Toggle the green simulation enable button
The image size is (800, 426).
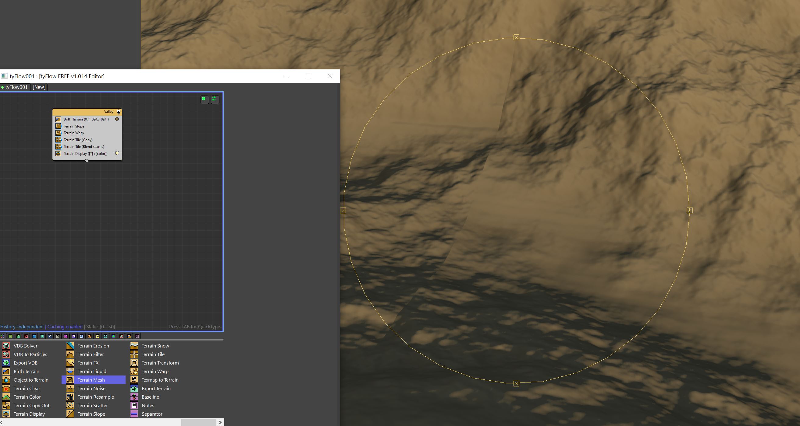pyautogui.click(x=204, y=99)
